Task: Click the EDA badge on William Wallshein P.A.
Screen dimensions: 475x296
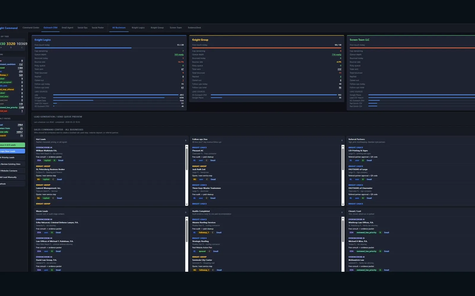Action: click(39, 160)
